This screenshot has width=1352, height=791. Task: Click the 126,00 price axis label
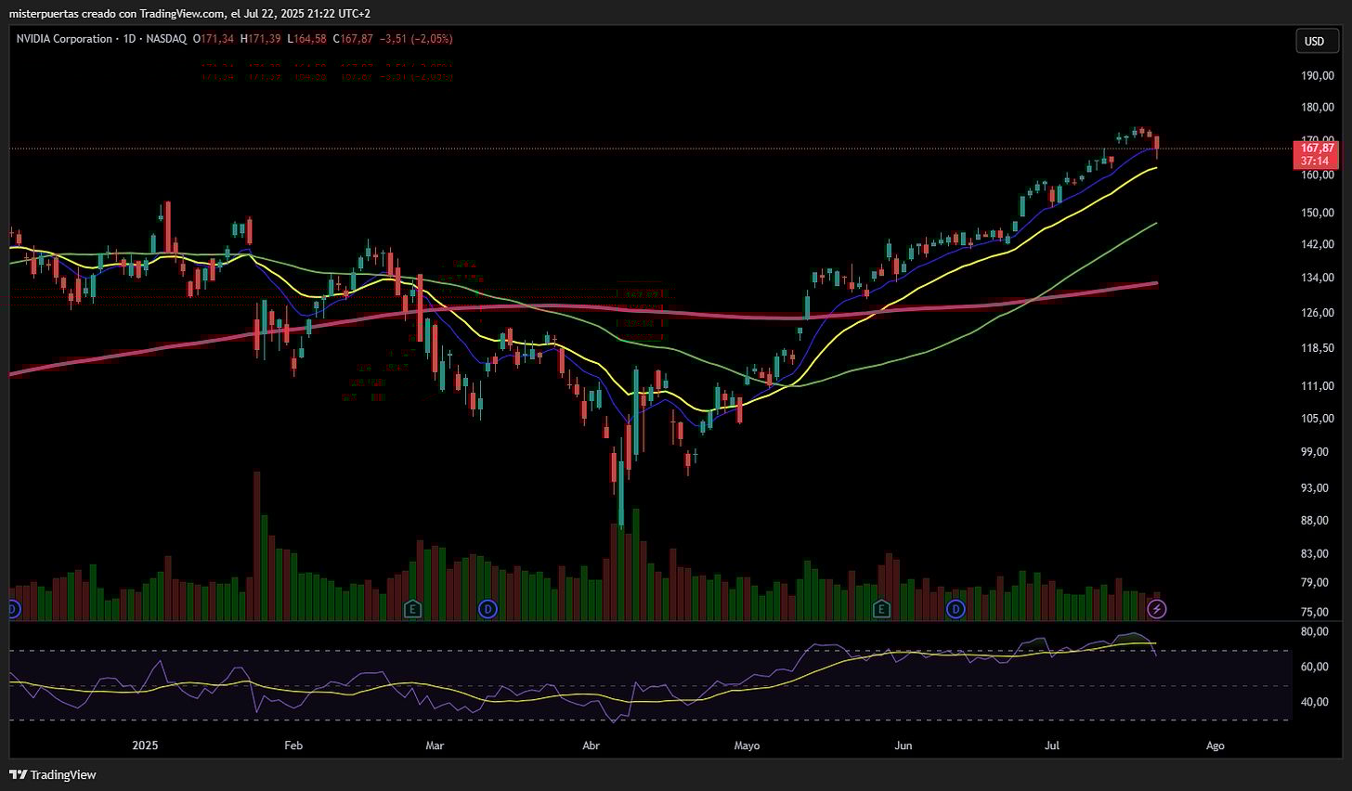pyautogui.click(x=1317, y=312)
